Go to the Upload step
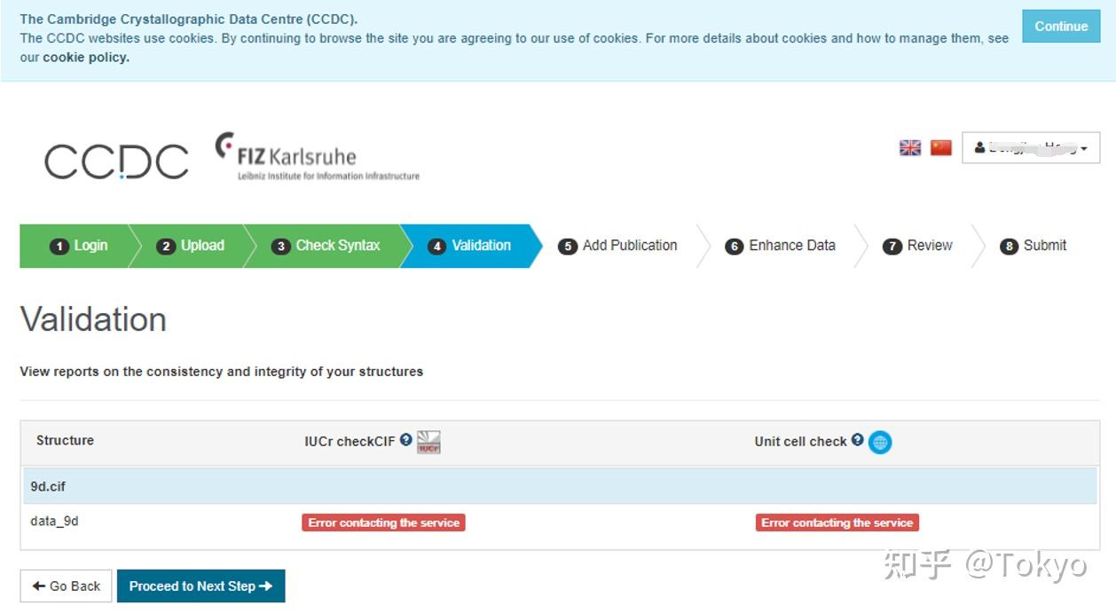1116x613 pixels. (191, 246)
